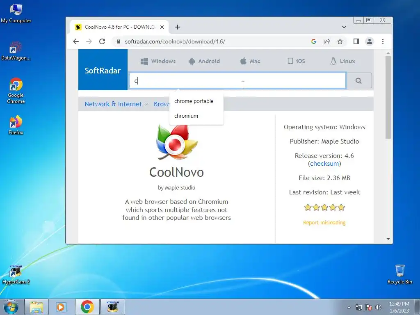Close the CoolNovo tab
Viewport: 420px width, 315px height.
(x=162, y=27)
